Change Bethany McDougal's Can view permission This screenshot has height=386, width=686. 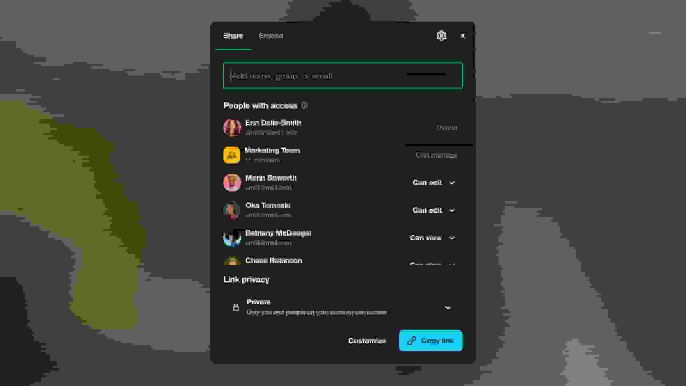[432, 238]
